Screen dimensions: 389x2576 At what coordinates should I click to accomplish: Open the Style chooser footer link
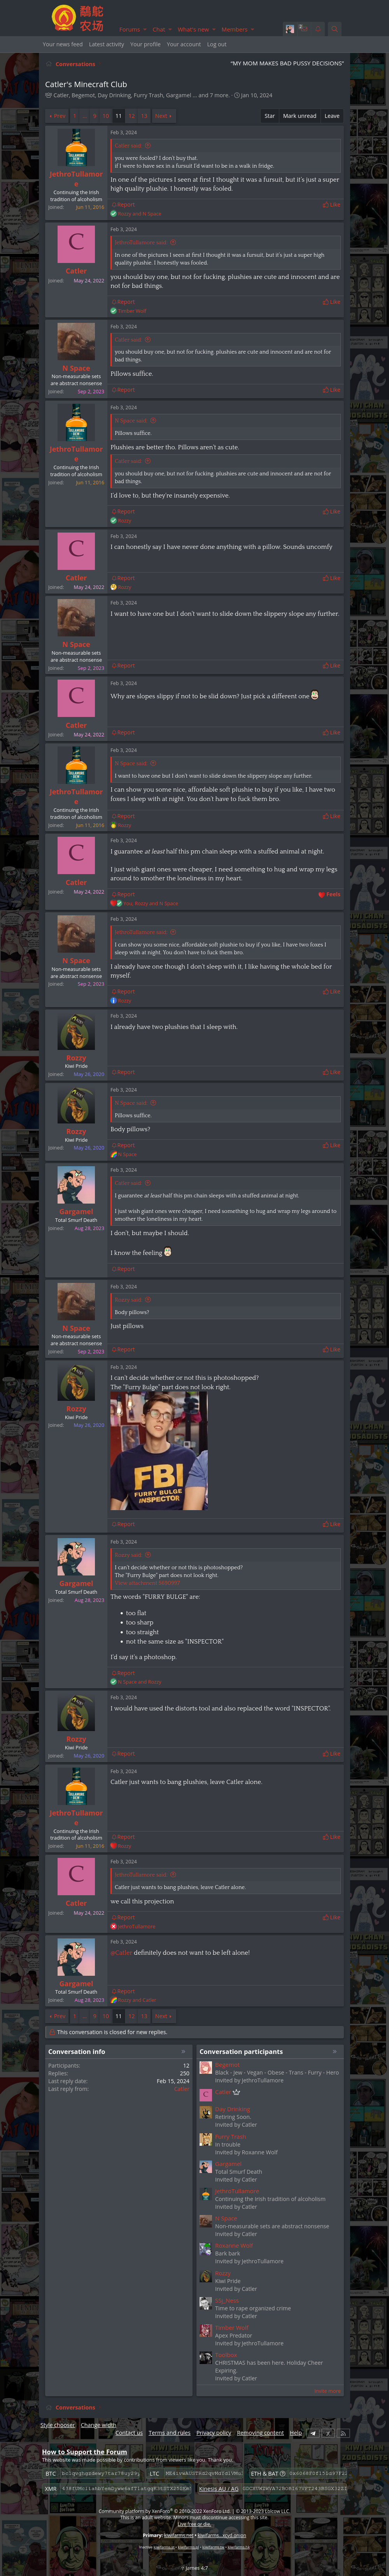coord(57,2425)
